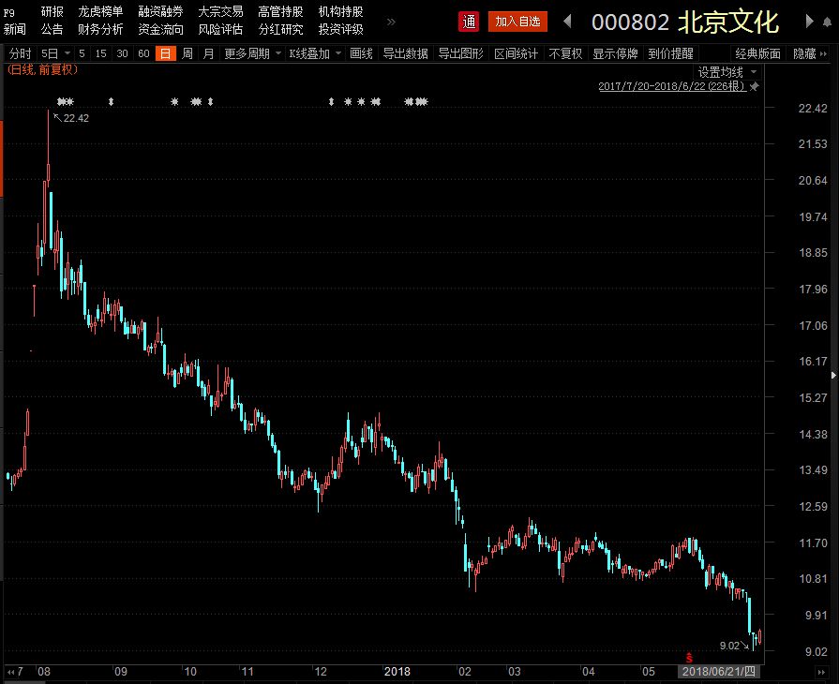Go to next stock arrow
Screen dimensions: 839x684
(x=809, y=22)
